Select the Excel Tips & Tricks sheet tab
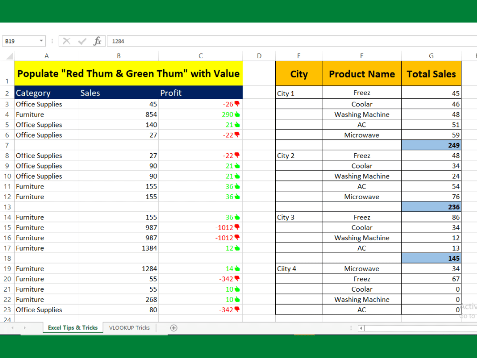Image resolution: width=477 pixels, height=358 pixels. (72, 328)
